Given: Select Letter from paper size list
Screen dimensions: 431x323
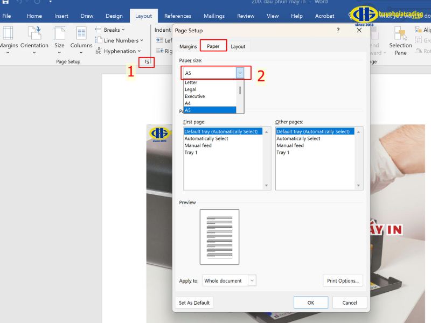Looking at the screenshot, I should point(191,82).
